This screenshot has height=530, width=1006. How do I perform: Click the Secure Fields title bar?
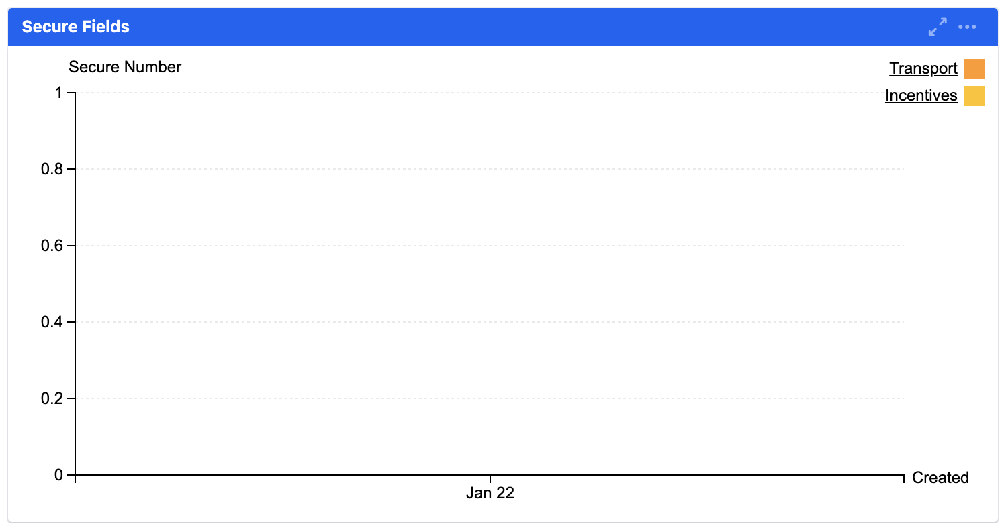pyautogui.click(x=76, y=27)
